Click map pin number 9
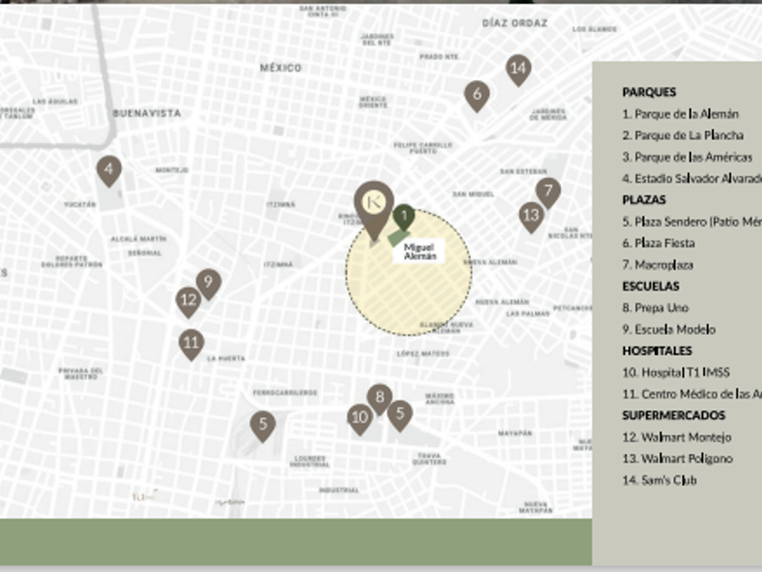The height and width of the screenshot is (572, 762). pos(209,282)
